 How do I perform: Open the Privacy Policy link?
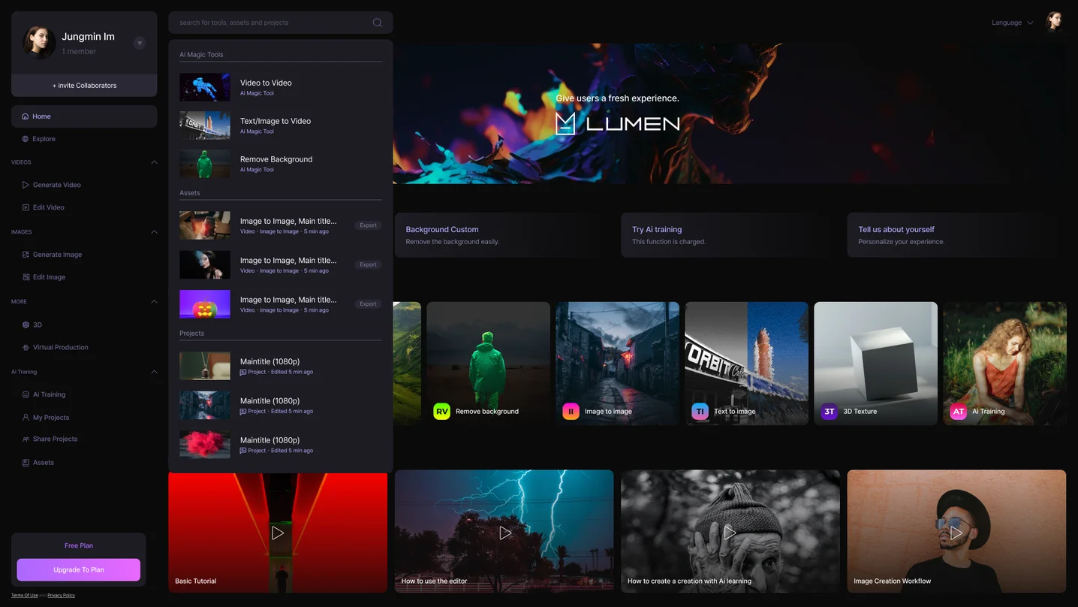[61, 595]
